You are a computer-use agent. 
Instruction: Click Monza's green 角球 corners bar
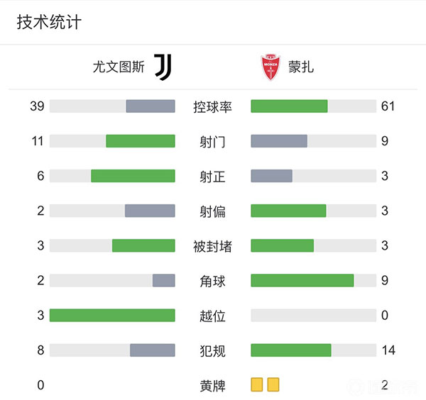tap(302, 281)
